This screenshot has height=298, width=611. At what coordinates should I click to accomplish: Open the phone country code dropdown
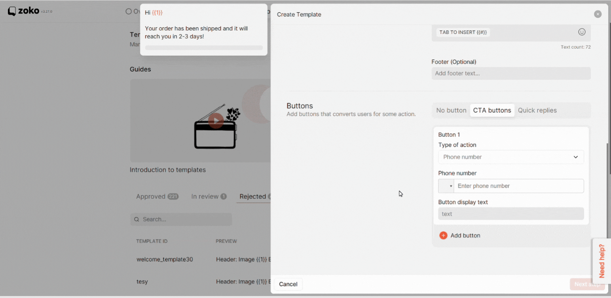pyautogui.click(x=446, y=186)
